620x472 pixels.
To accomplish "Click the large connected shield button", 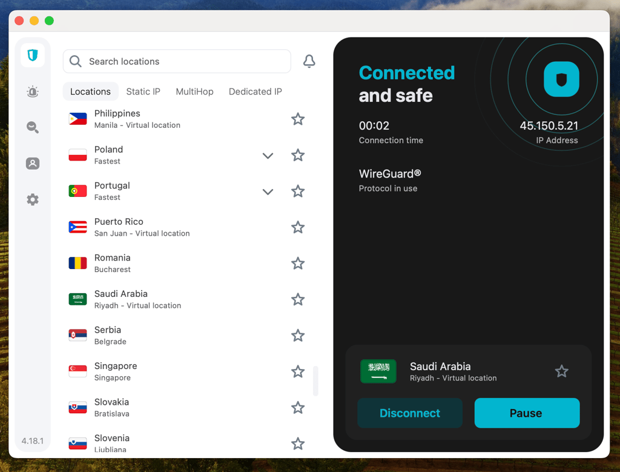I will point(561,79).
